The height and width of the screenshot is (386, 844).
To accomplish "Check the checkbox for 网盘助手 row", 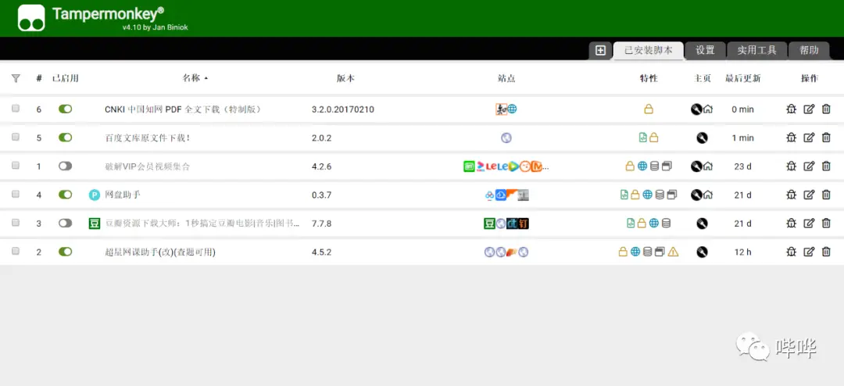I will pyautogui.click(x=16, y=195).
